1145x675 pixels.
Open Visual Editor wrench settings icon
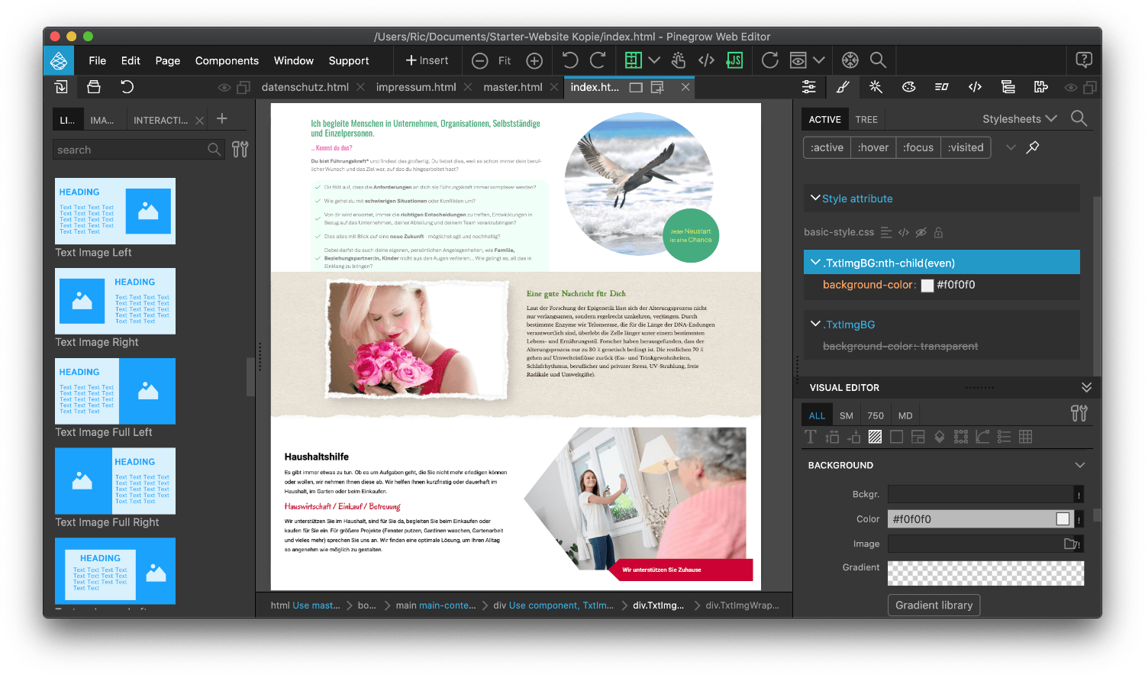[x=1079, y=413]
